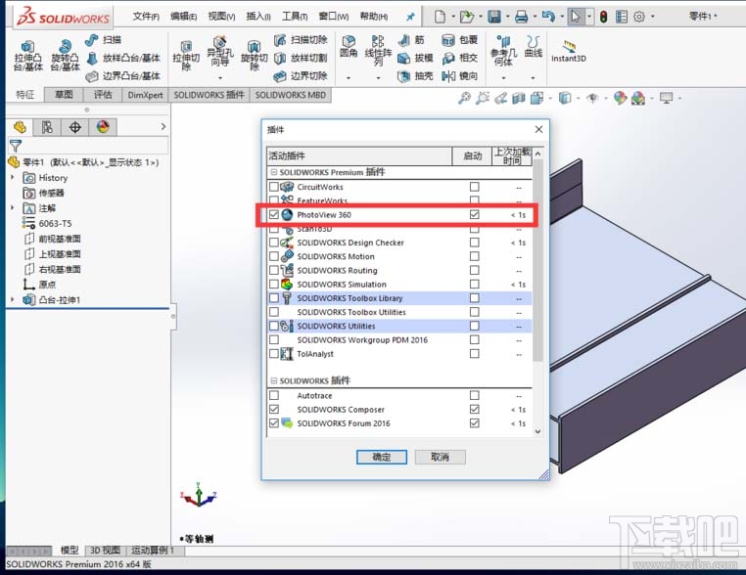The height and width of the screenshot is (575, 746).
Task: Click the Shell (抽壳) tool
Action: [x=415, y=76]
